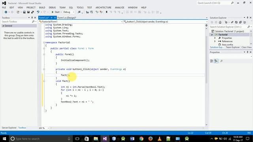Screen dimensions: 253x142
Task: Click the code editor vertical scrollbar
Action: (206, 60)
